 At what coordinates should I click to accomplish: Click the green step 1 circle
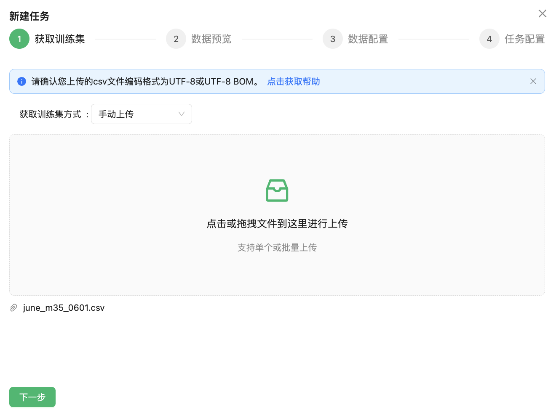click(x=19, y=39)
